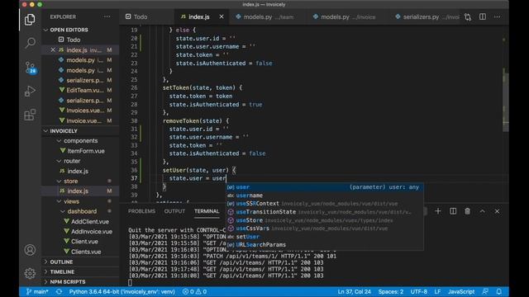Click the open changes compare icon
529x297 pixels.
[x=468, y=16]
